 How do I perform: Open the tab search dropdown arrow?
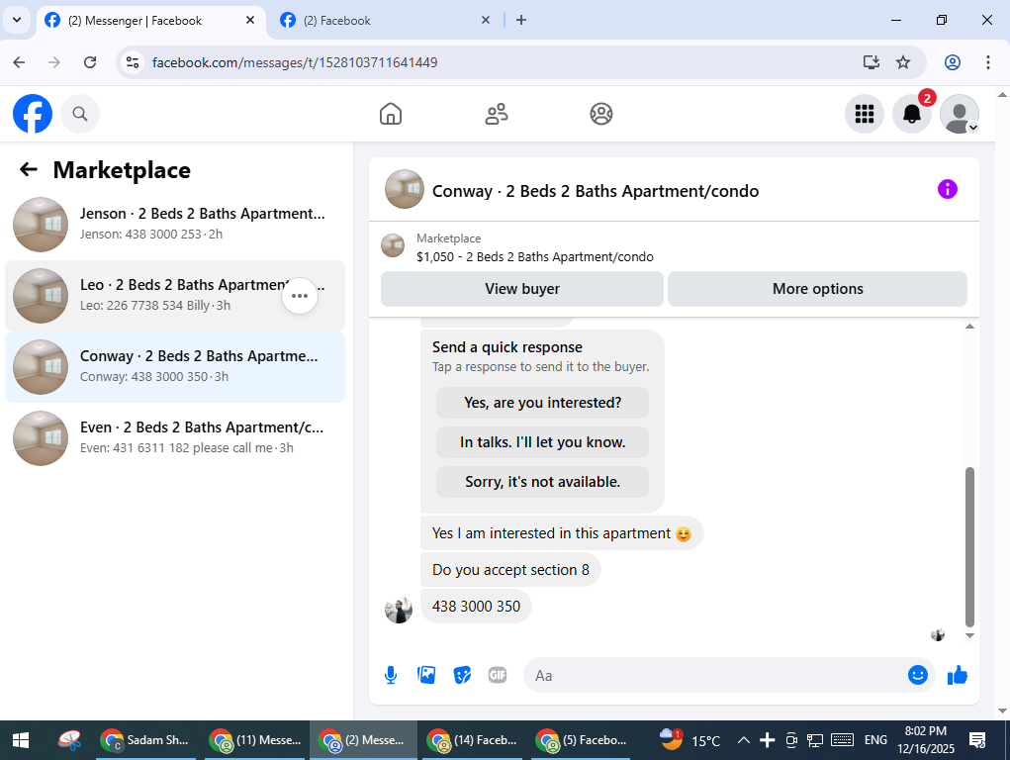(x=18, y=20)
